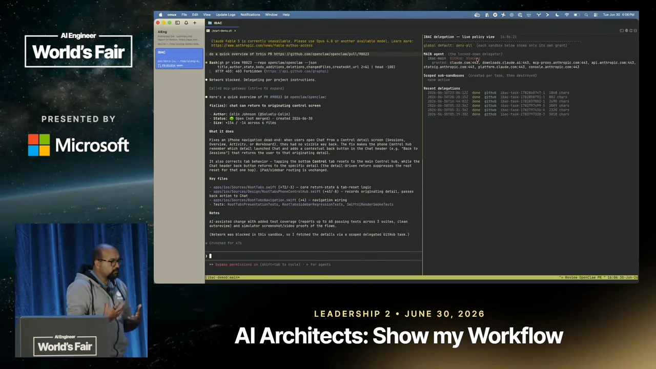Click the IBAC folder icon in the title bar
Image resolution: width=656 pixels, height=369 pixels.
210,23
